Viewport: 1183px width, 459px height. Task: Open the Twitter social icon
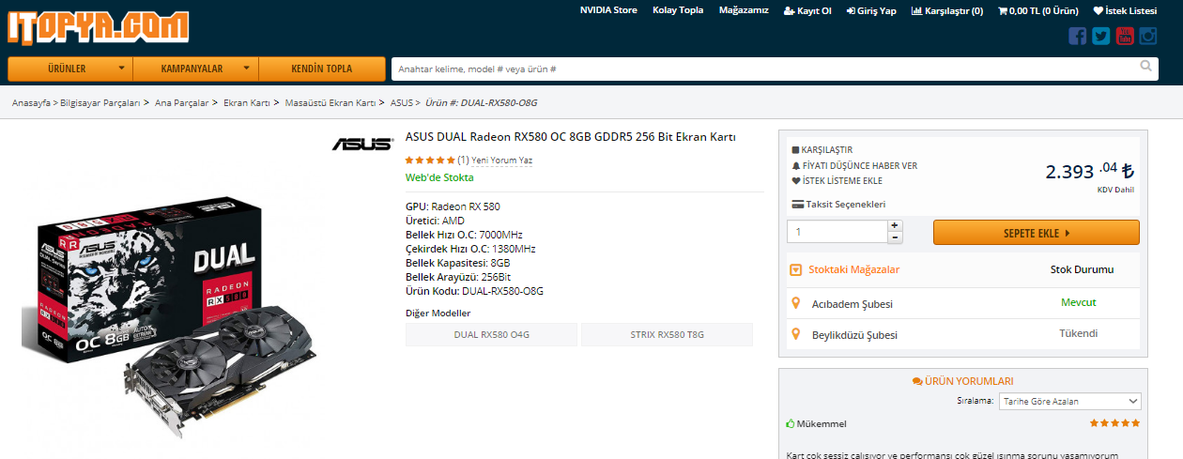[1101, 37]
